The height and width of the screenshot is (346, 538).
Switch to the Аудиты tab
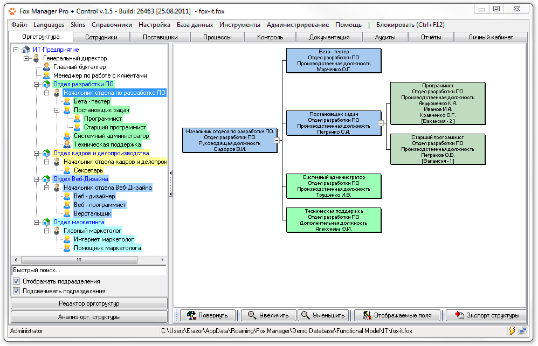click(385, 37)
